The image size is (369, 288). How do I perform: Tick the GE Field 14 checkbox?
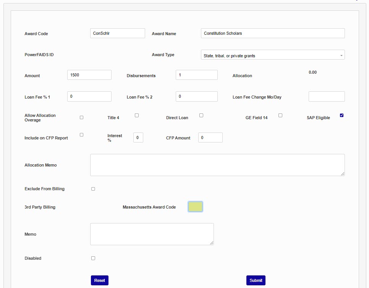pos(280,115)
